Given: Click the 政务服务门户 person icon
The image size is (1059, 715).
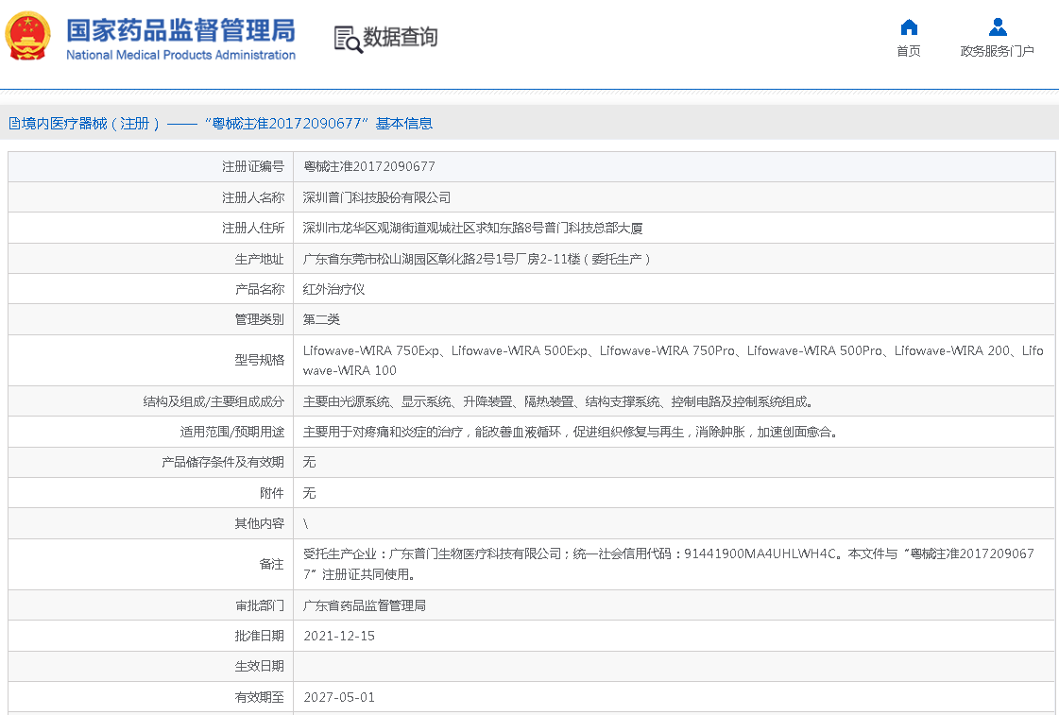Looking at the screenshot, I should [998, 27].
